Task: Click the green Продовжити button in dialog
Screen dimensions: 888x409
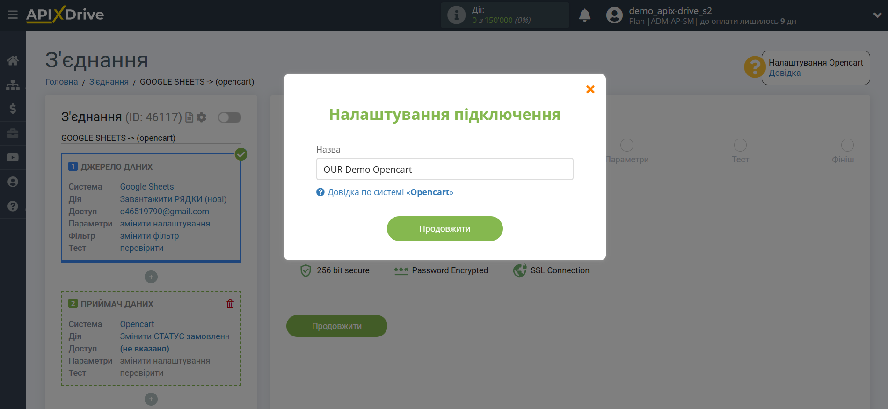Action: [444, 229]
